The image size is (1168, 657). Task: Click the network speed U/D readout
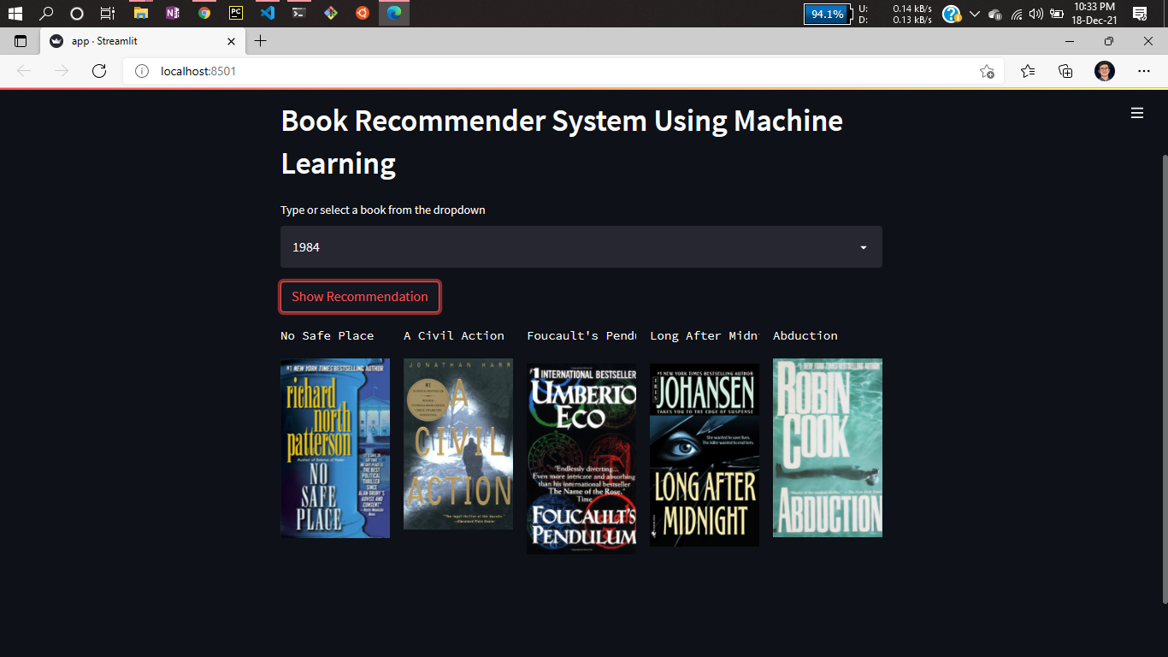pyautogui.click(x=895, y=14)
